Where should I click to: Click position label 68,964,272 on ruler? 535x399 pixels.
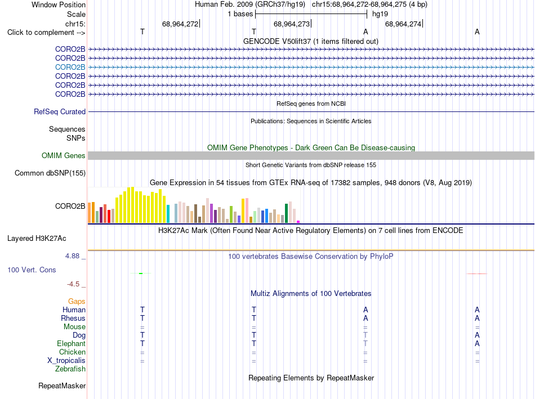pyautogui.click(x=180, y=24)
